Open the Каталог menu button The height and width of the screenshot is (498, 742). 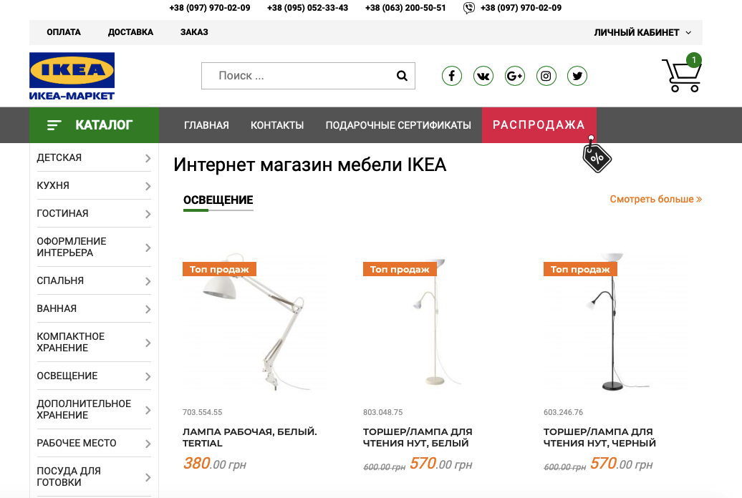[x=94, y=125]
